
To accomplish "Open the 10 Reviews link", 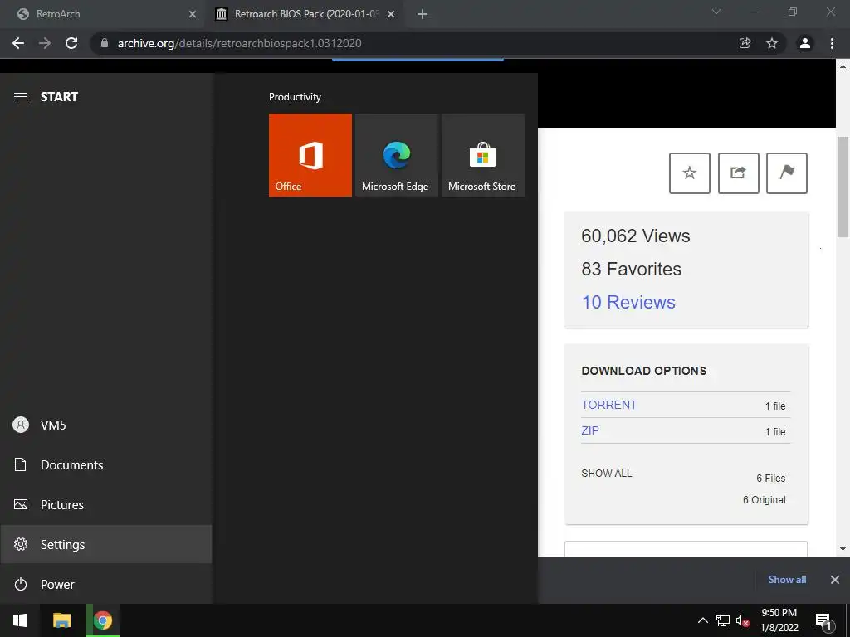I will point(628,302).
